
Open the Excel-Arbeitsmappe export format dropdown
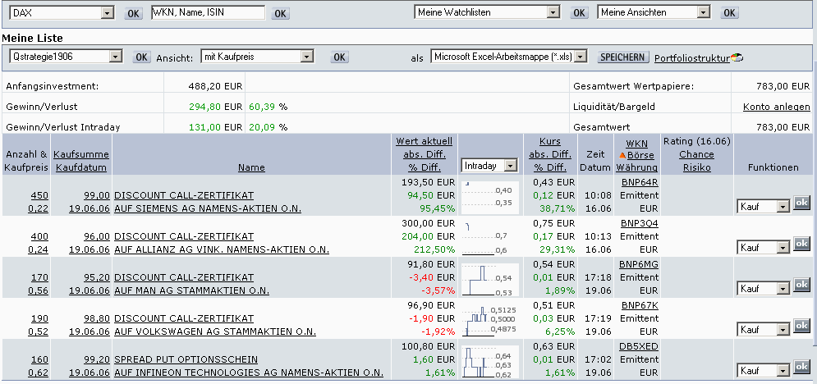click(581, 57)
